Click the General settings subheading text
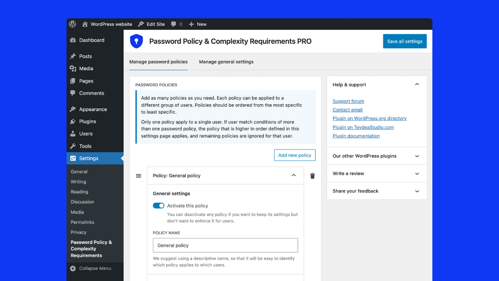Image resolution: width=499 pixels, height=281 pixels. (x=172, y=194)
